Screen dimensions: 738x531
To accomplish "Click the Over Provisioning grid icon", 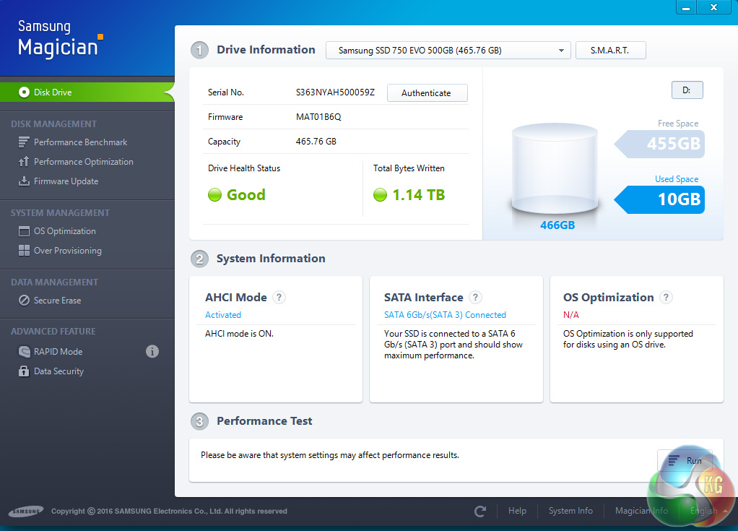I will pos(24,251).
